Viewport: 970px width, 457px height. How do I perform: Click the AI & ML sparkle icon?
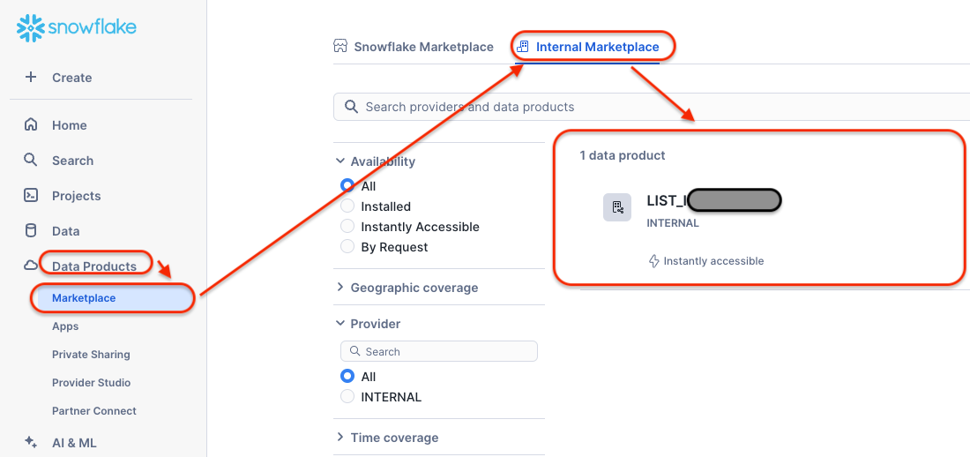[30, 442]
